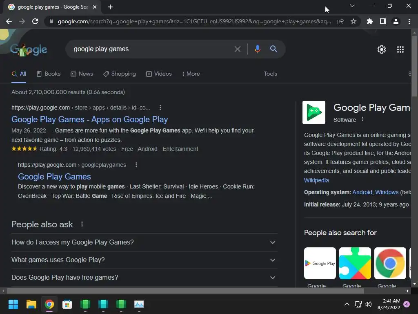Switch to the News tab

(x=82, y=74)
